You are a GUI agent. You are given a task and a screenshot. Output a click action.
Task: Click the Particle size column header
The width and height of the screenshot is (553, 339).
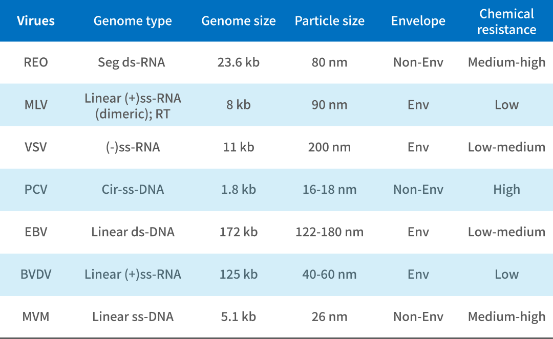330,21
